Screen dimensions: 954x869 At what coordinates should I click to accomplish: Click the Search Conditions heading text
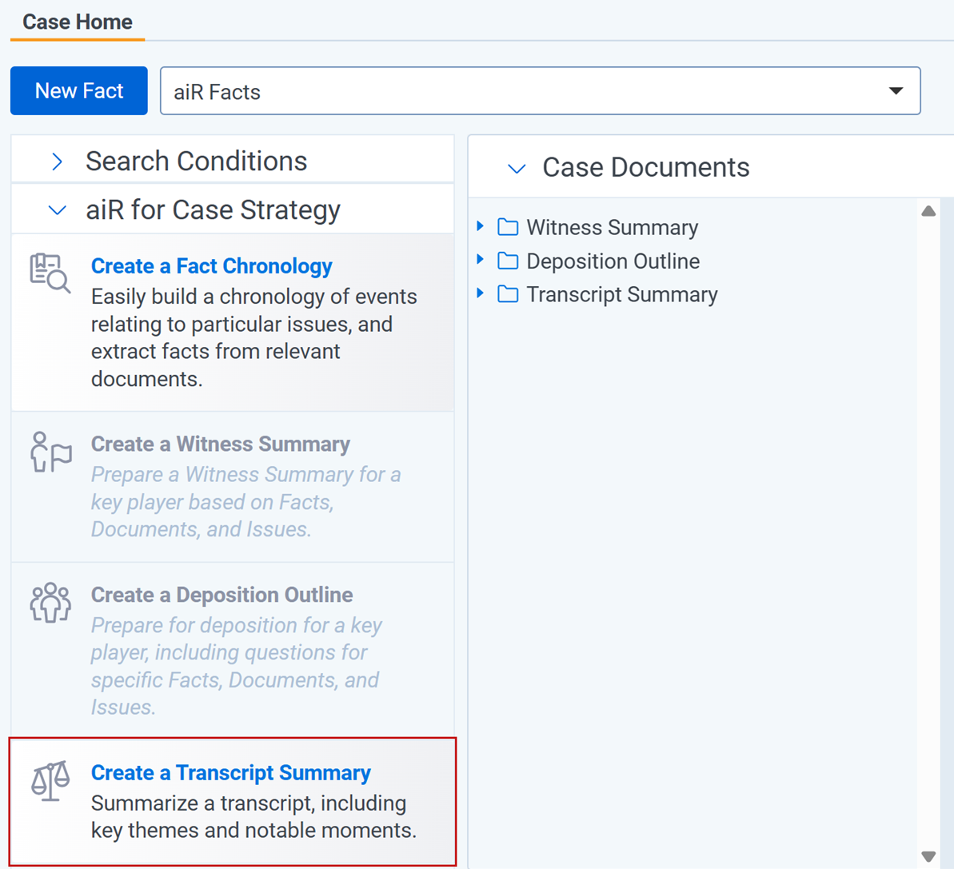tap(196, 161)
